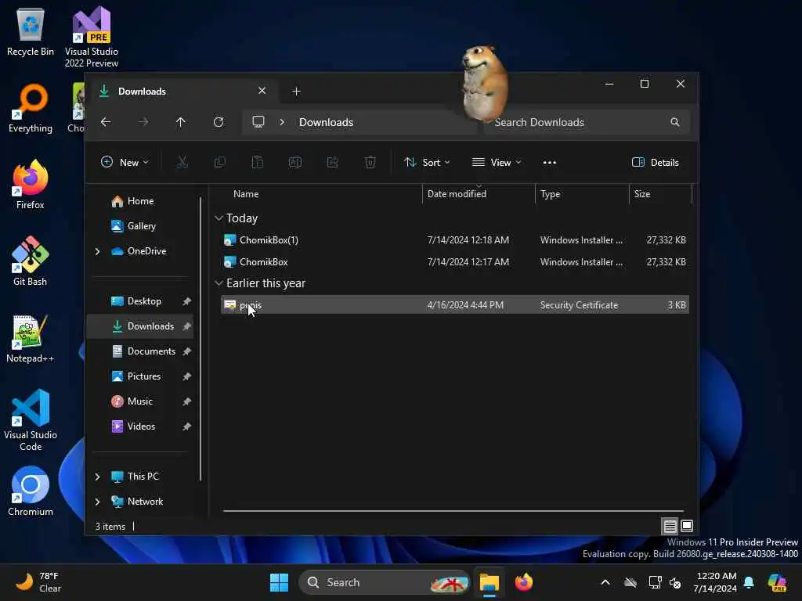Click the Paste toolbar icon

click(x=257, y=163)
